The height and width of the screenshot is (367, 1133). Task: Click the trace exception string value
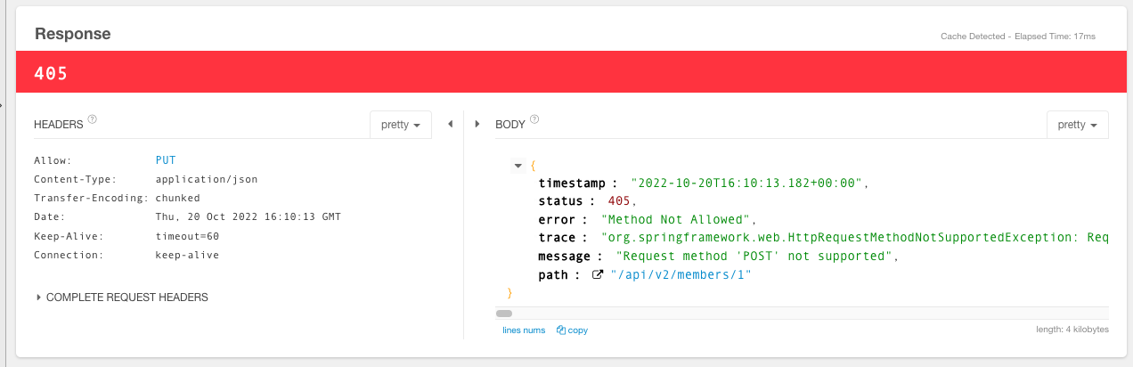(855, 238)
